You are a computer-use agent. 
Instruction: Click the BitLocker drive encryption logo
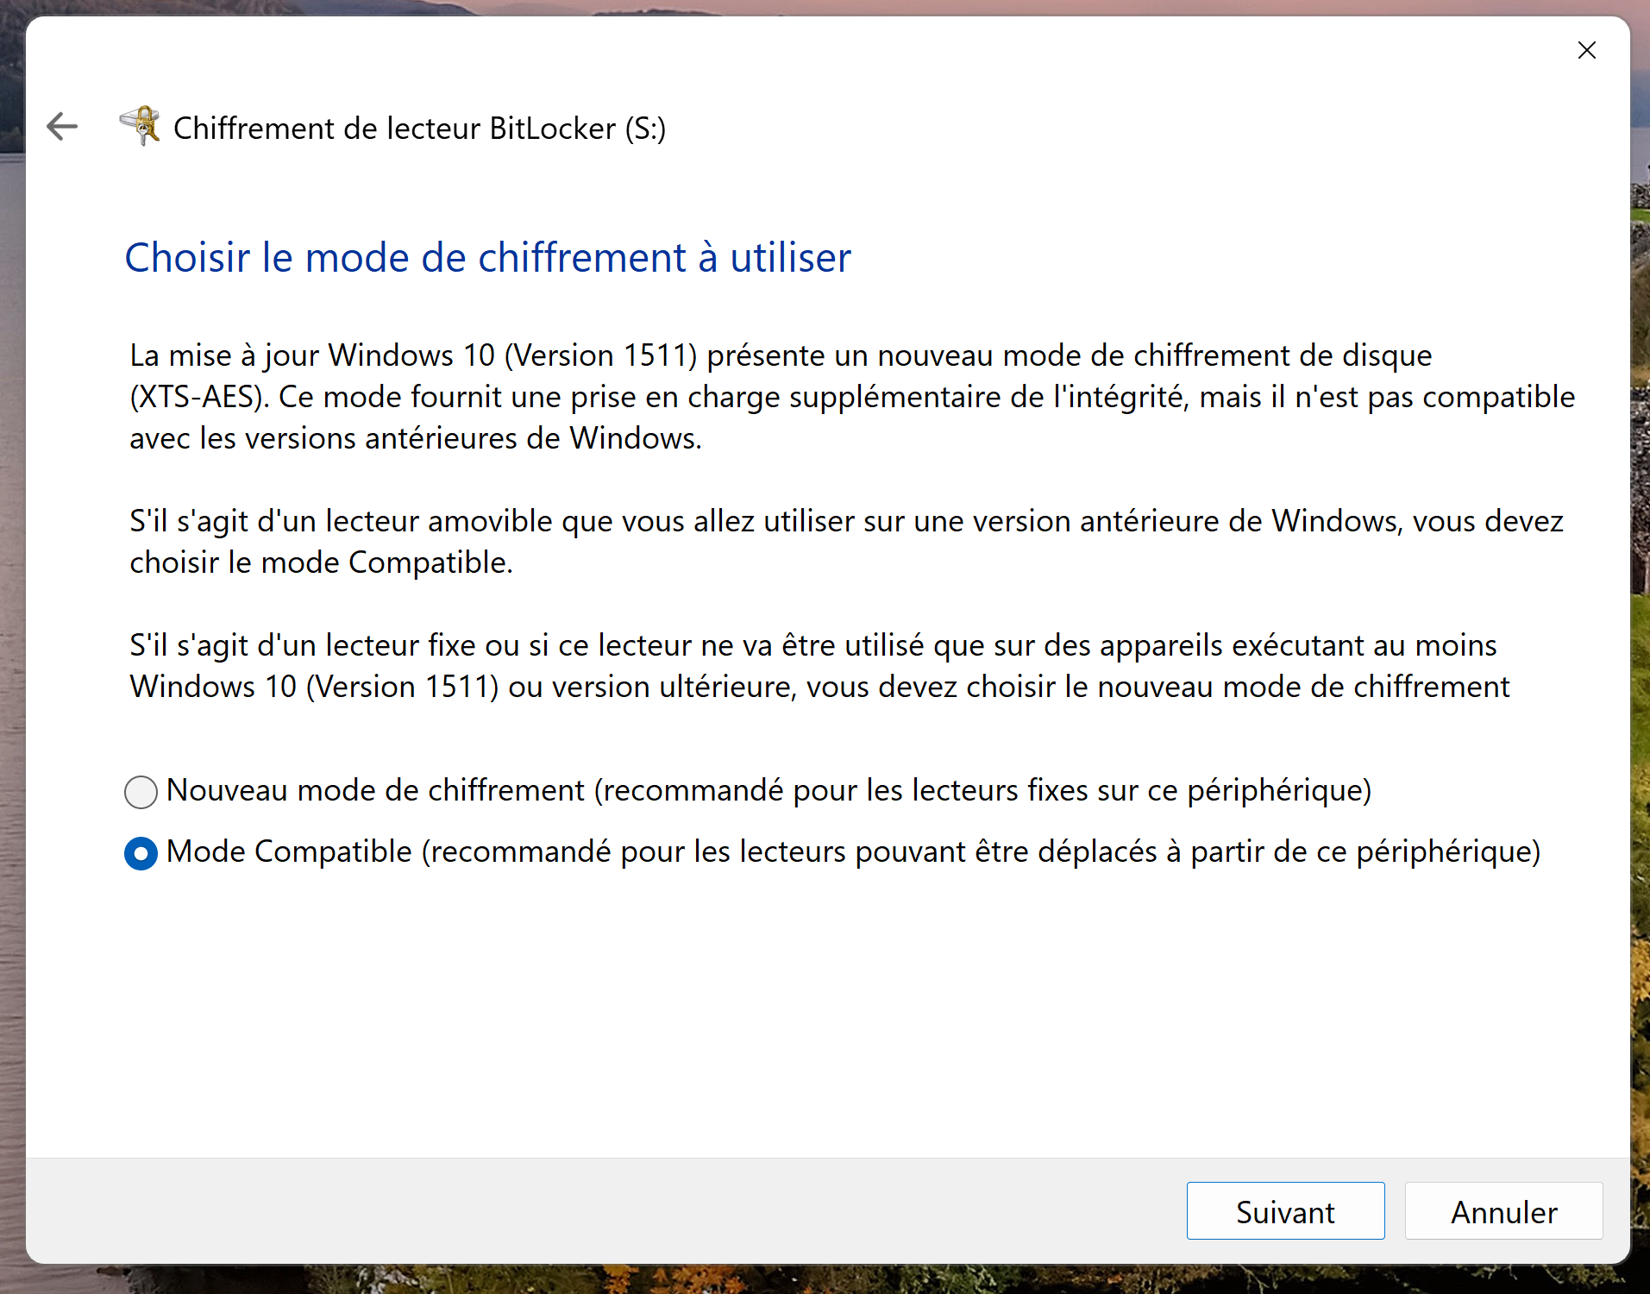(141, 127)
